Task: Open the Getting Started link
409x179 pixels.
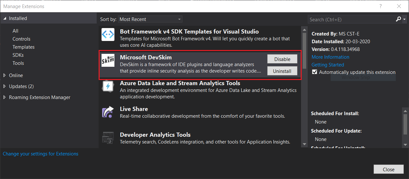Action: [328, 65]
